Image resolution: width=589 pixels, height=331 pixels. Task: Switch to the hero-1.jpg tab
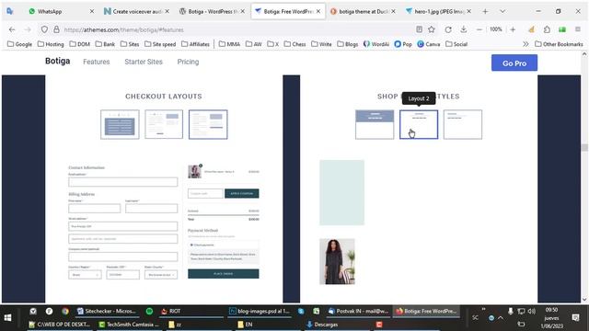(x=438, y=11)
